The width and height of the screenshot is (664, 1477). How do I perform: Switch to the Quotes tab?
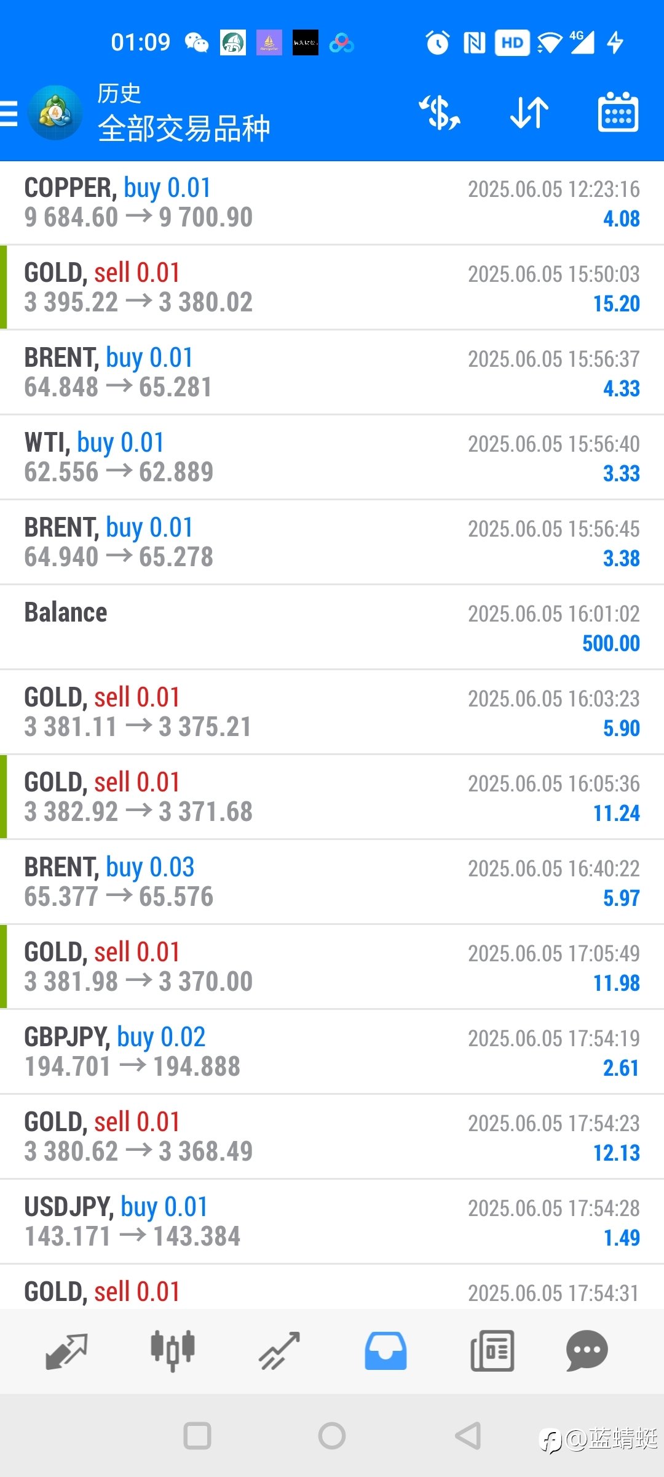[66, 1351]
